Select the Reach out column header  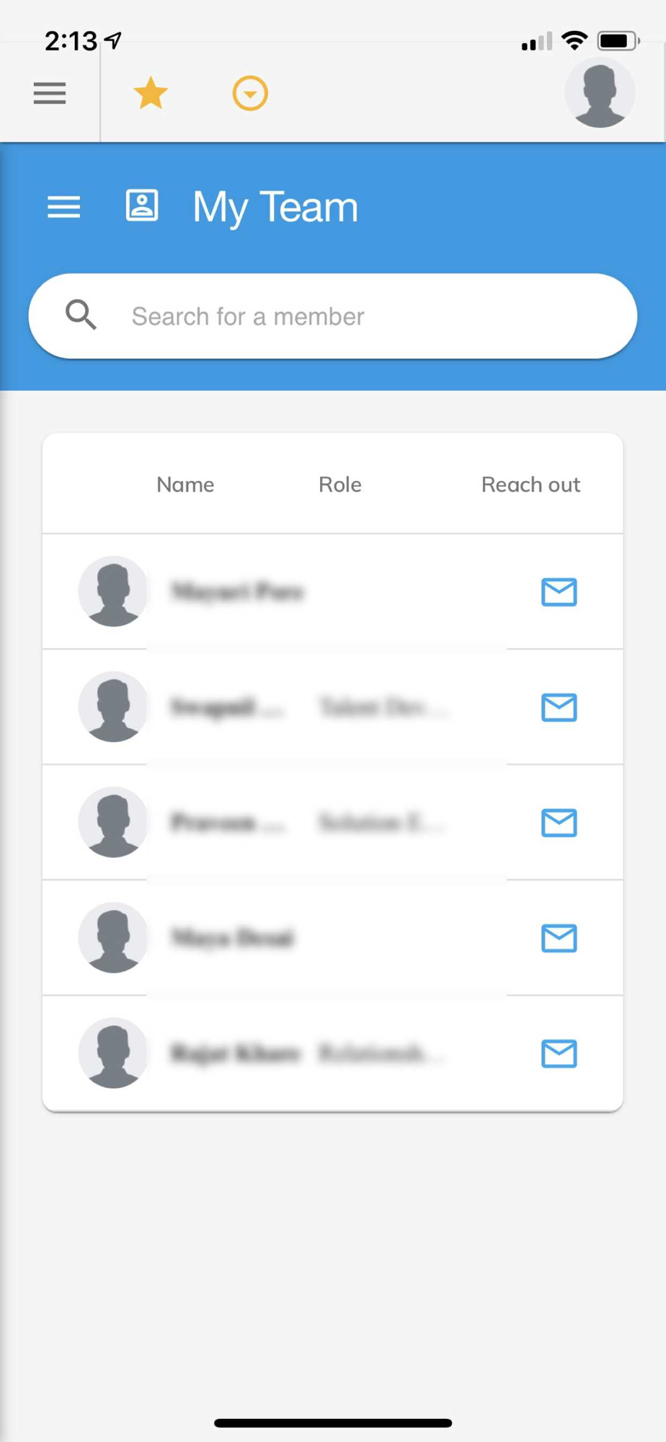[530, 485]
